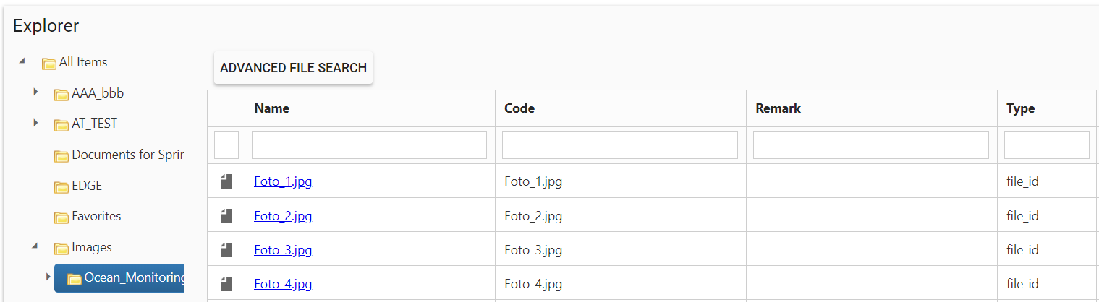Click the Type column header
Image resolution: width=1099 pixels, height=302 pixels.
coord(1020,108)
